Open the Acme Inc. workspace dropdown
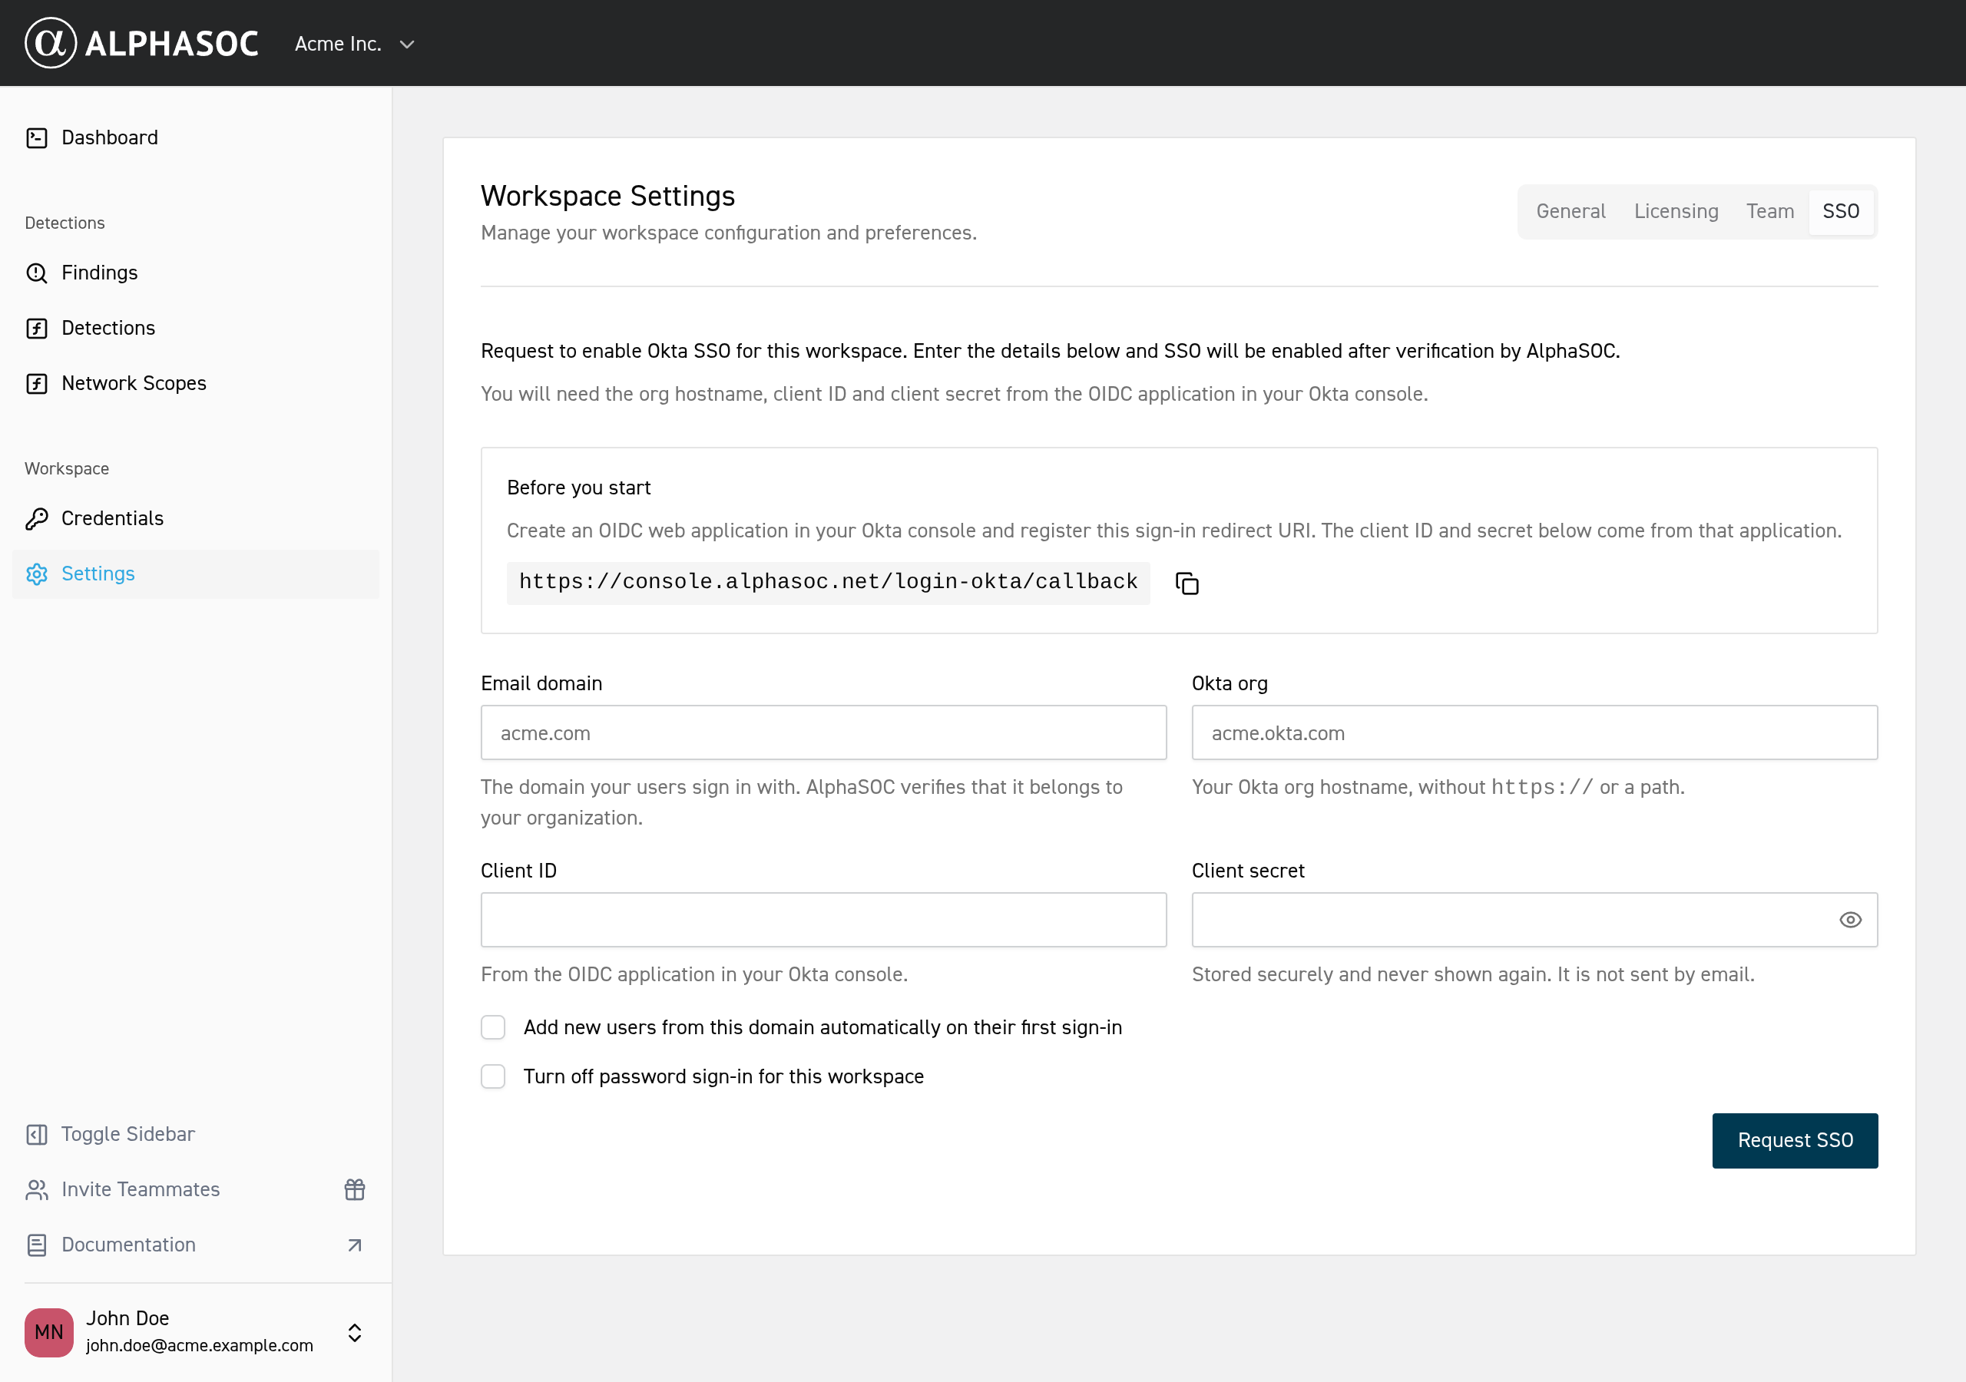Viewport: 1966px width, 1382px height. tap(355, 44)
